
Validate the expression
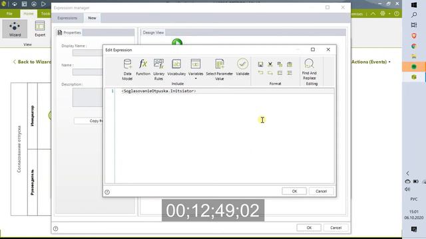click(242, 68)
